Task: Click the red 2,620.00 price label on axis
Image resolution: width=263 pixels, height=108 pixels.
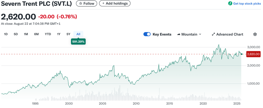Action: click(x=253, y=54)
